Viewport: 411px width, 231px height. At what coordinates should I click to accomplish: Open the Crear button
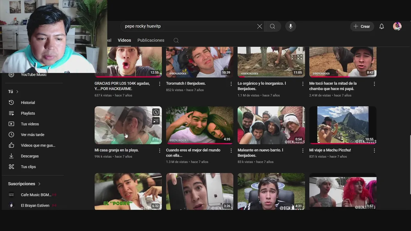click(362, 26)
